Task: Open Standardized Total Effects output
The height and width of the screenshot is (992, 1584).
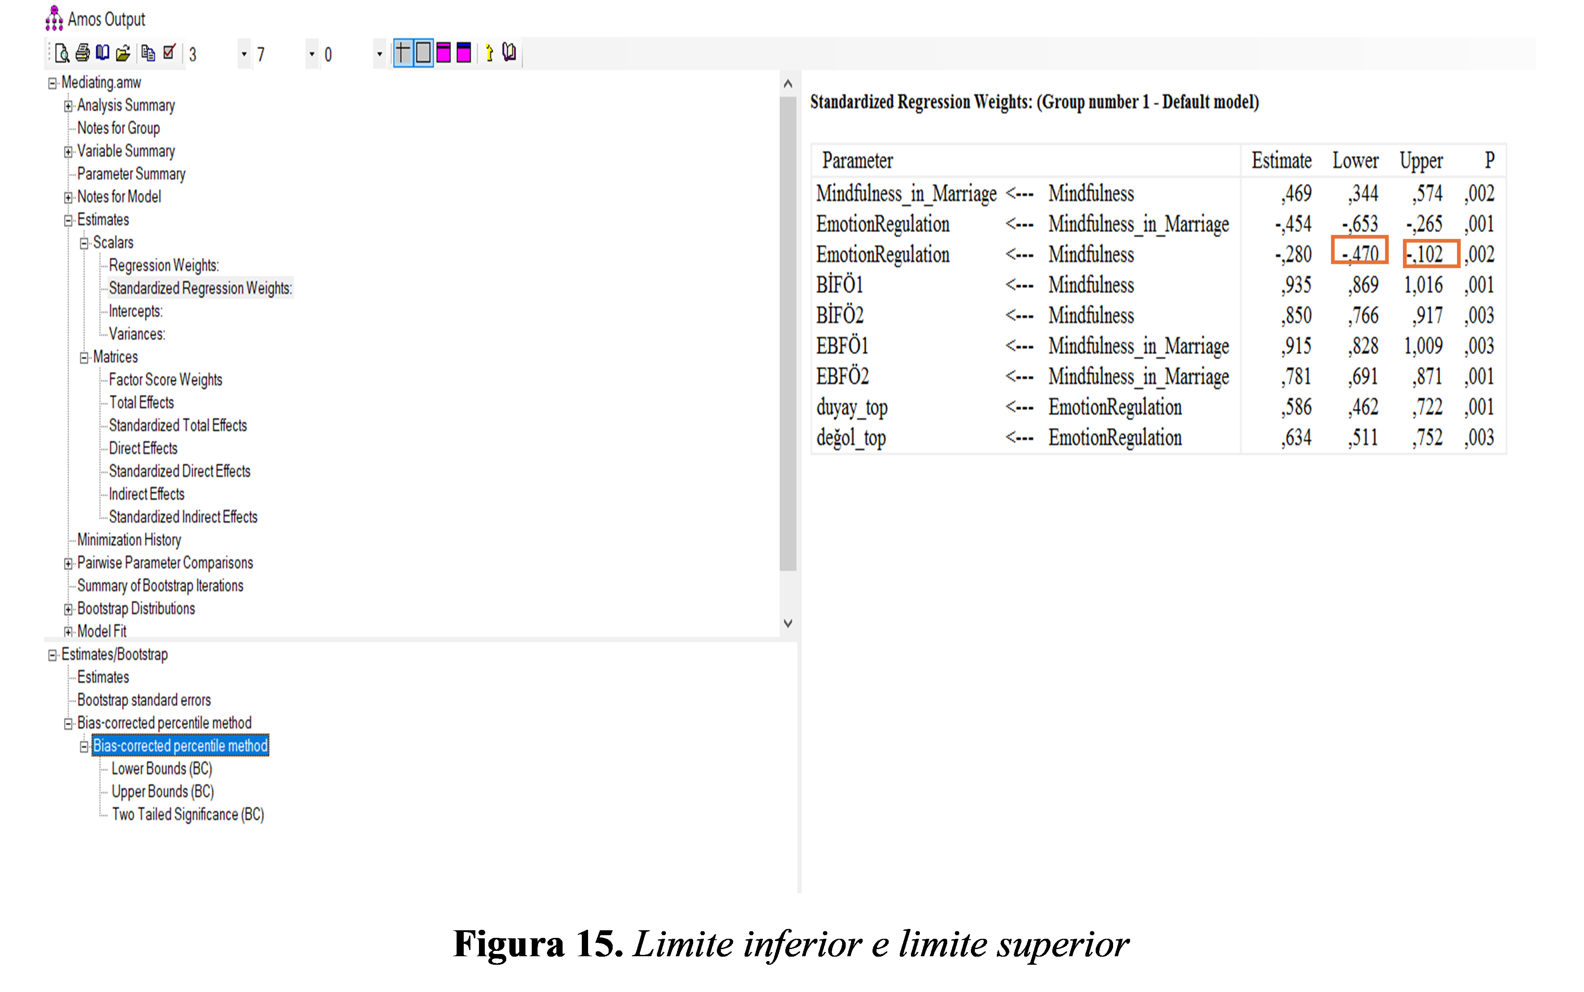Action: 178,426
